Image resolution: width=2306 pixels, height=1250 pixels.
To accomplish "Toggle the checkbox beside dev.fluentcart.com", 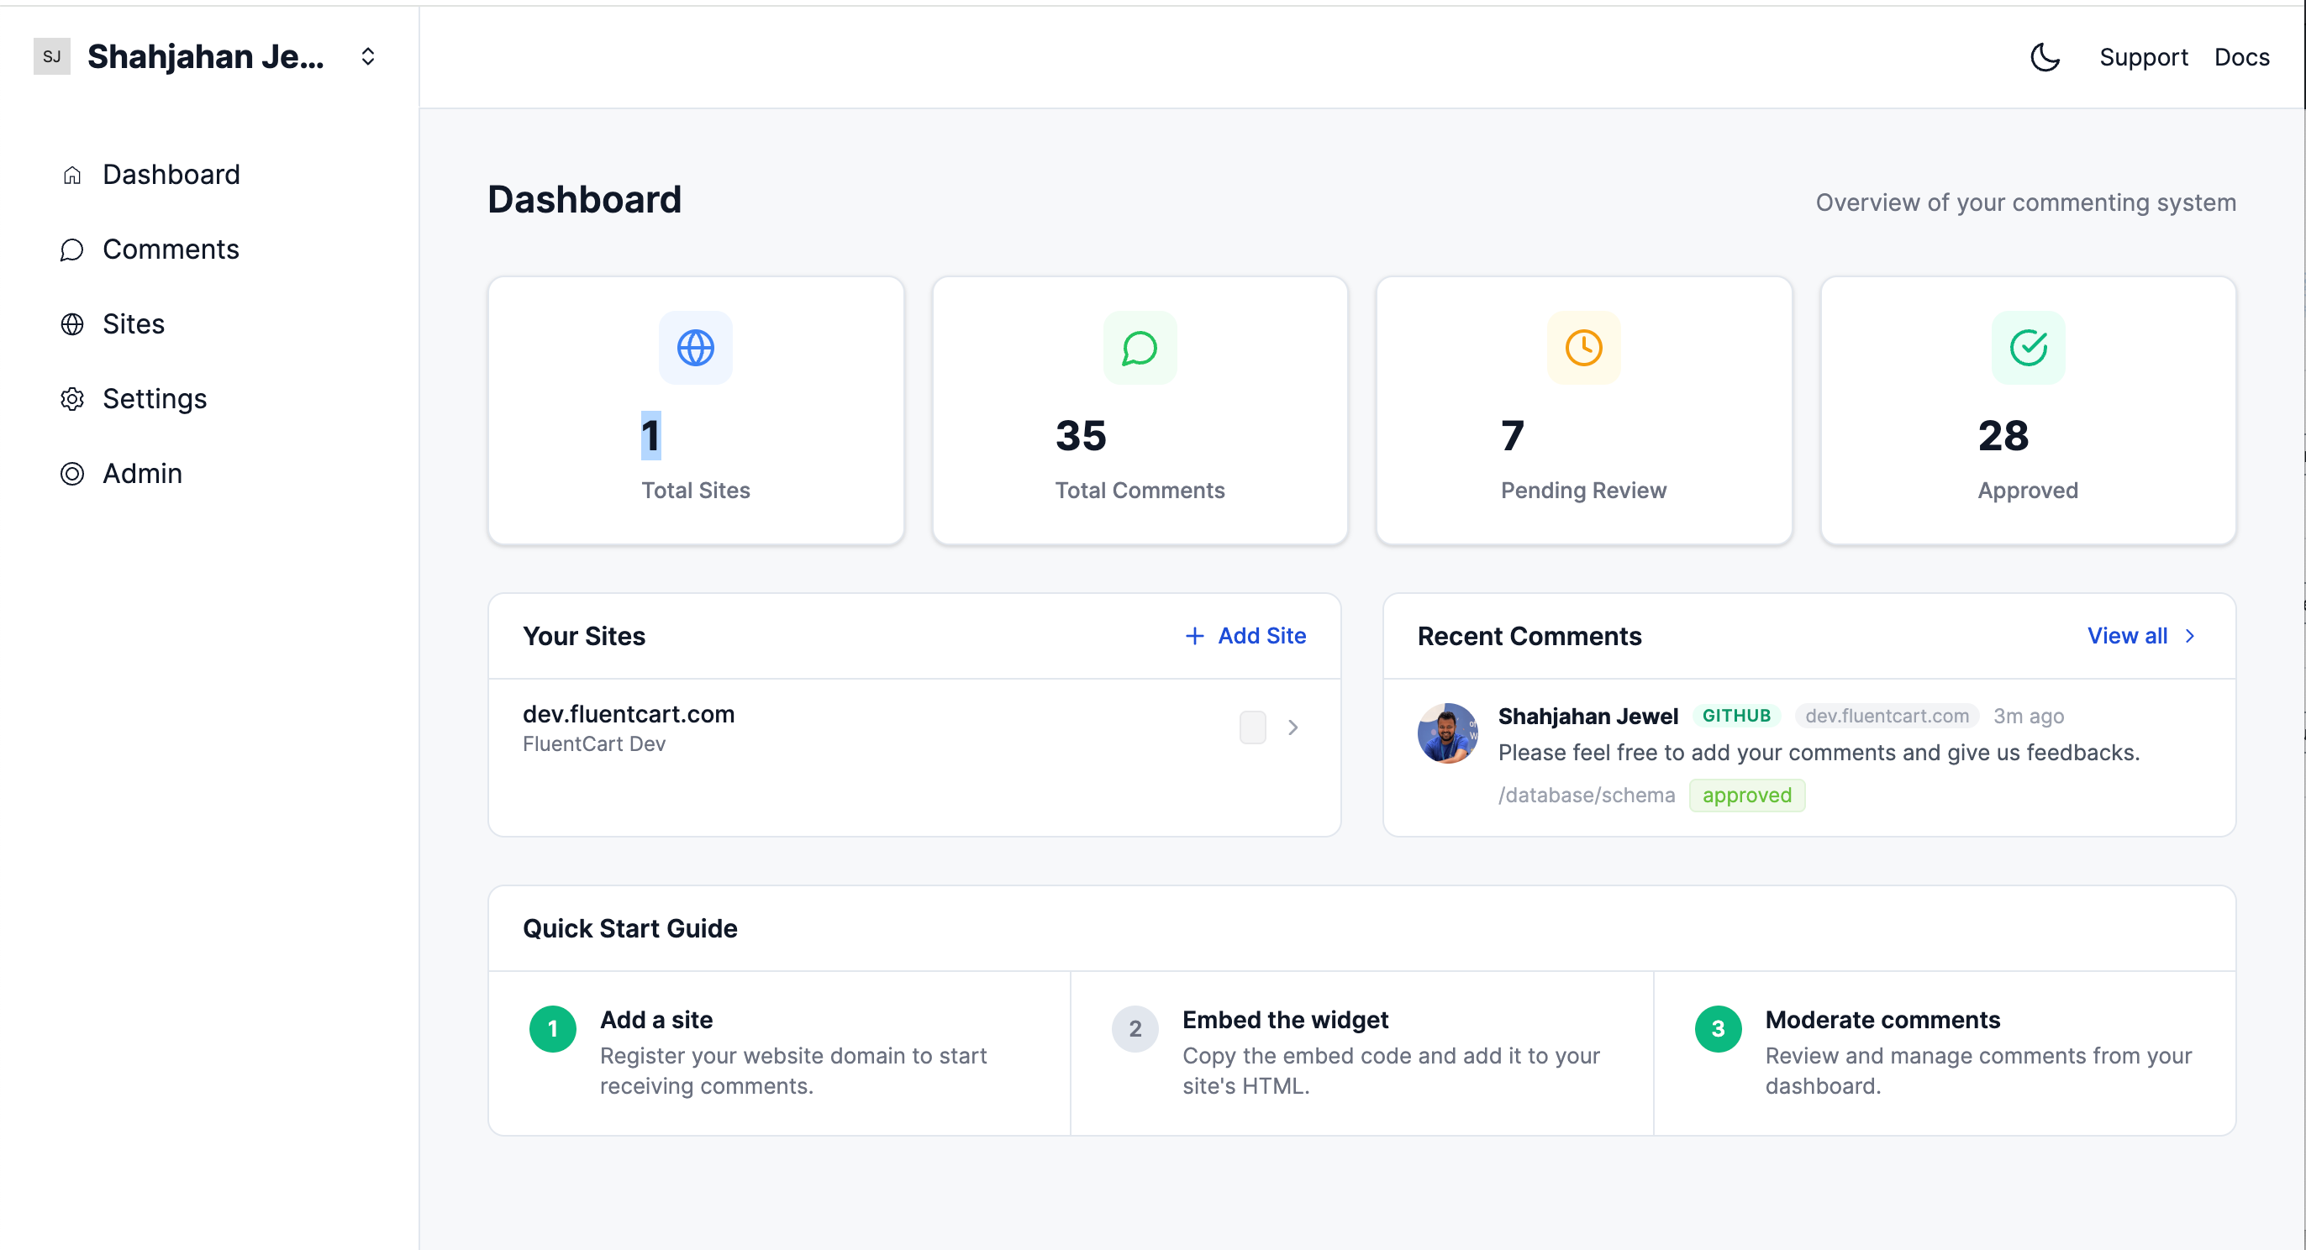I will coord(1252,727).
